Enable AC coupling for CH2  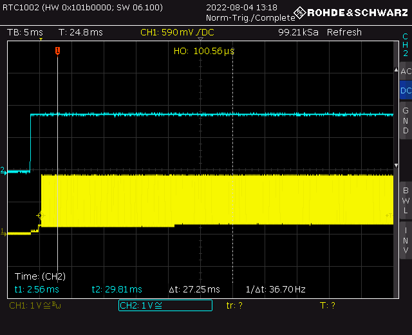point(406,72)
